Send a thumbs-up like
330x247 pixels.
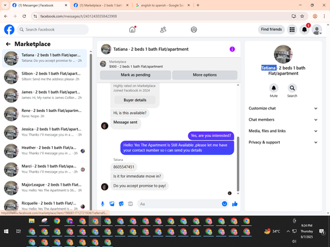pos(235,204)
